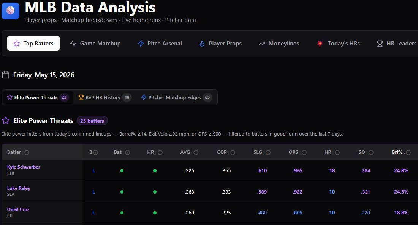This screenshot has width=418, height=225.
Task: Click the green Bat dot in Luke Raley's row
Action: coord(122,192)
